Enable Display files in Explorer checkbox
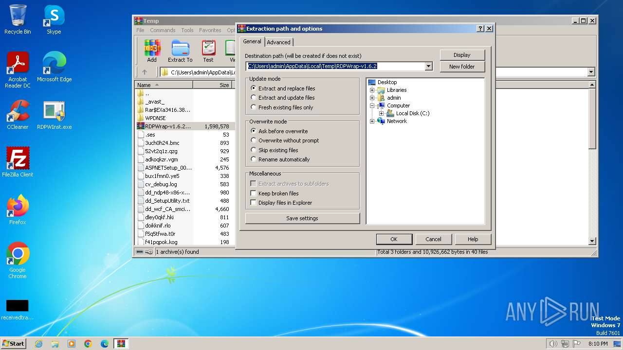The height and width of the screenshot is (350, 623). tap(254, 203)
